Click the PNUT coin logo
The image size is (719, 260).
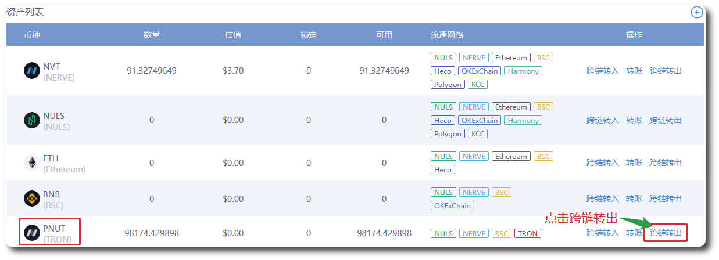[31, 233]
